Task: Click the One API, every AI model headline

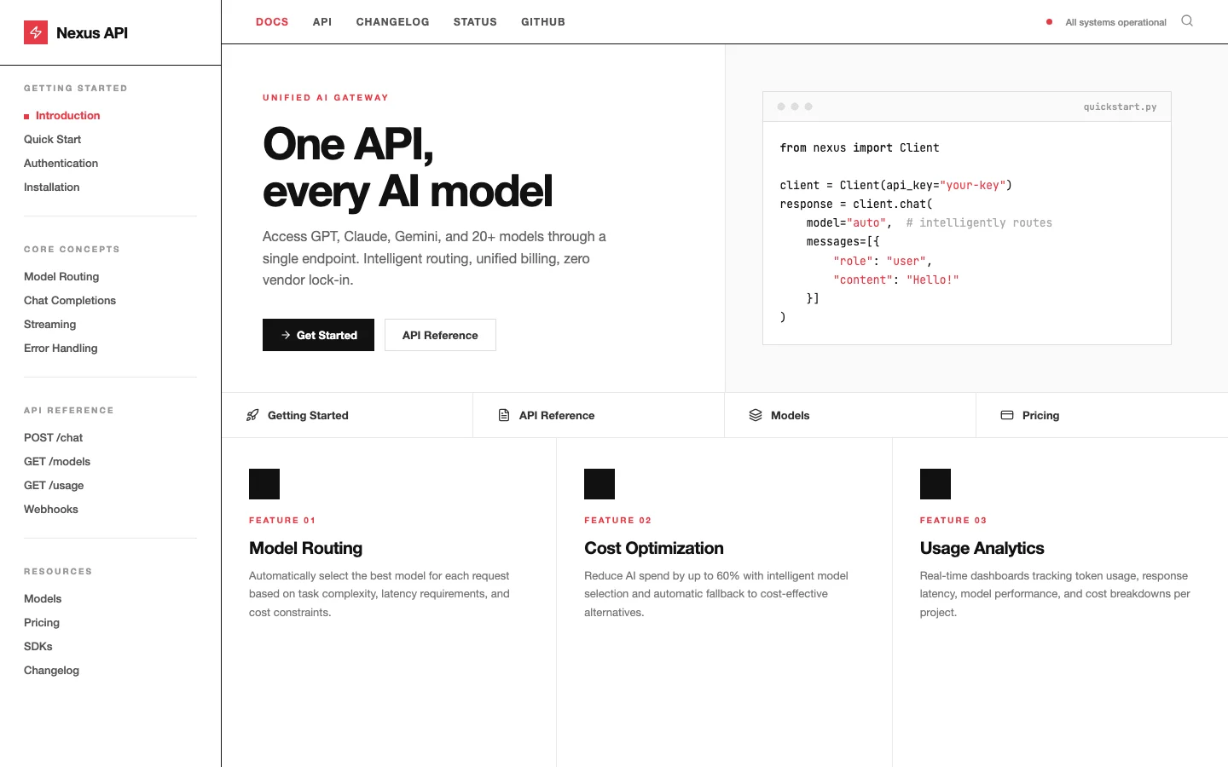Action: pyautogui.click(x=408, y=167)
